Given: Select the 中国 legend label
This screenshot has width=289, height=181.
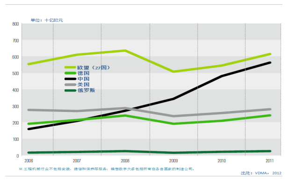Looking at the screenshot, I should [x=84, y=79].
